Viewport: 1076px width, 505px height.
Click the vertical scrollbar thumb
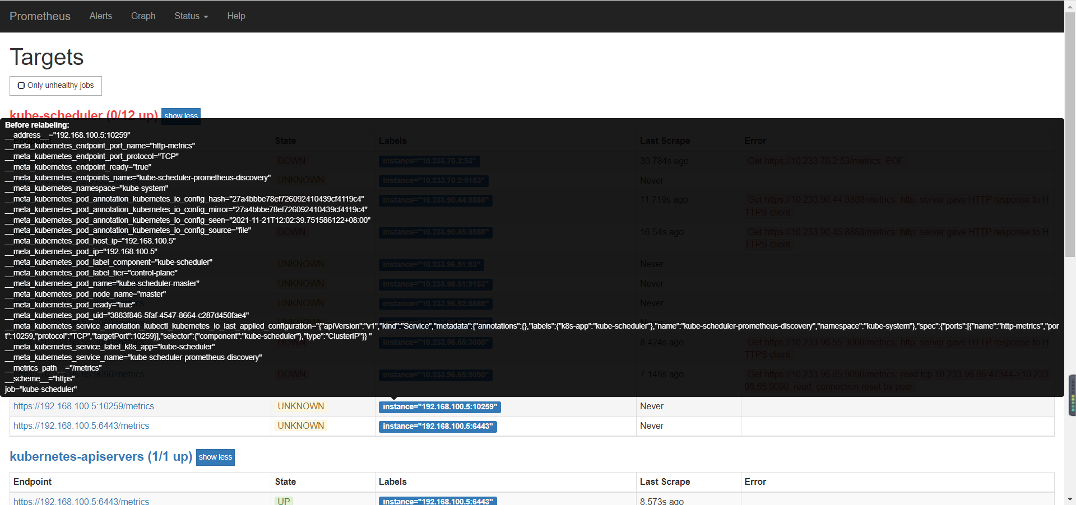coord(1070,134)
